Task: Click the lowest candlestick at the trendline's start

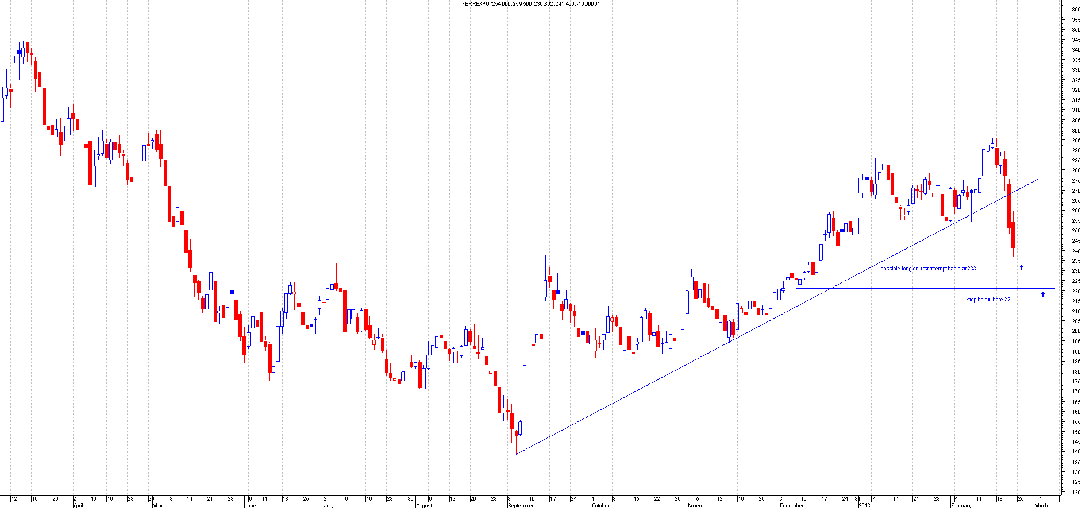Action: click(x=516, y=435)
